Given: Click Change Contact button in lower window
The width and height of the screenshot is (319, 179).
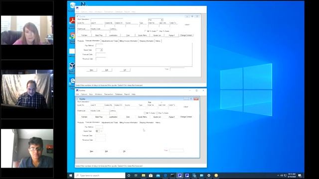Looking at the screenshot, I should tap(186, 117).
